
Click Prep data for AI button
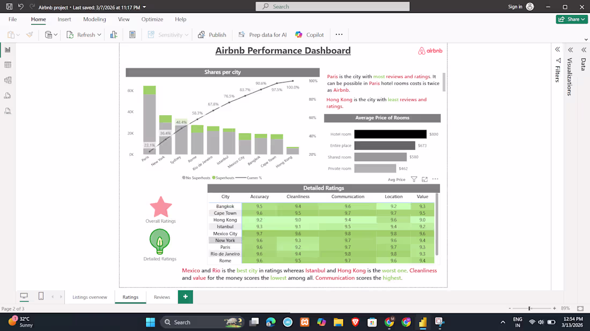263,35
